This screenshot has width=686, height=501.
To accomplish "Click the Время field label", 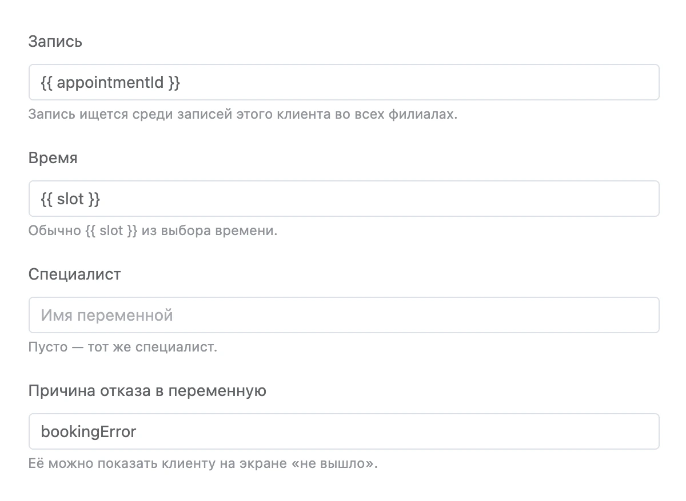I will pyautogui.click(x=53, y=158).
